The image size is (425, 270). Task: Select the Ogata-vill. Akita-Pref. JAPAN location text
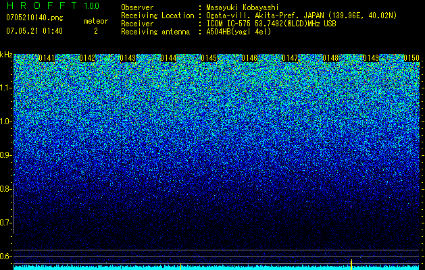(301, 16)
